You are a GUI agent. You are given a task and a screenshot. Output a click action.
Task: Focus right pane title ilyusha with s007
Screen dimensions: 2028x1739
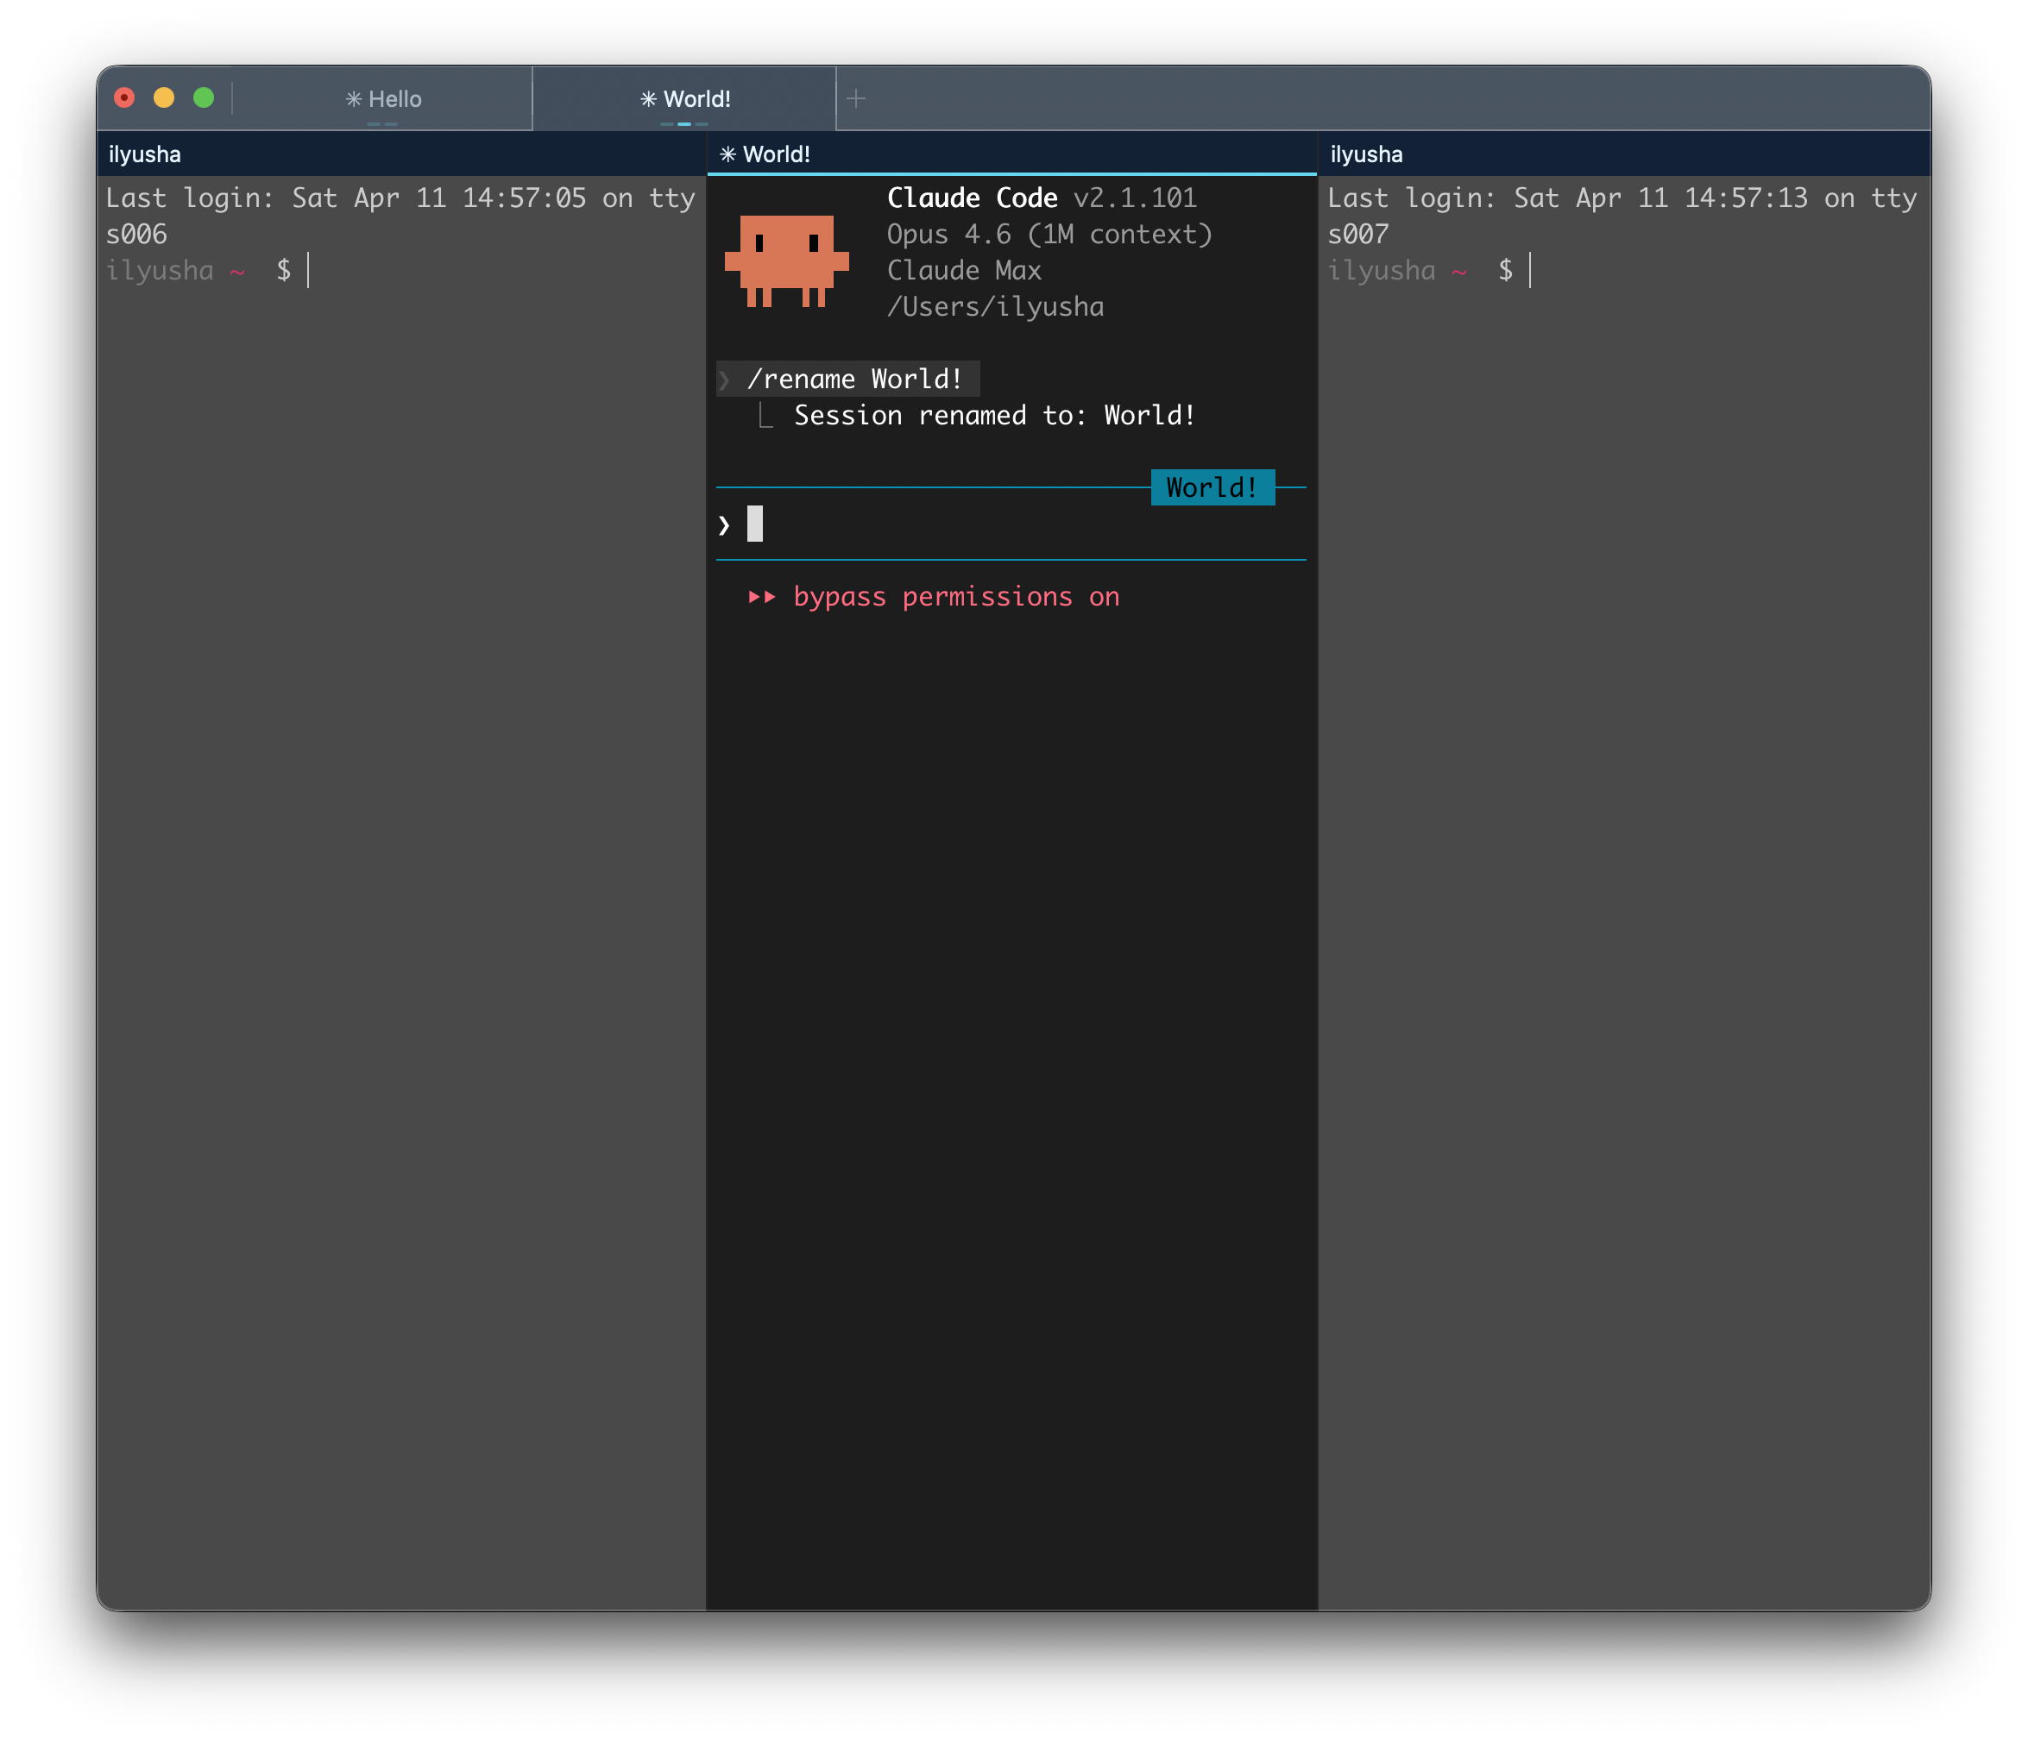coord(1625,154)
